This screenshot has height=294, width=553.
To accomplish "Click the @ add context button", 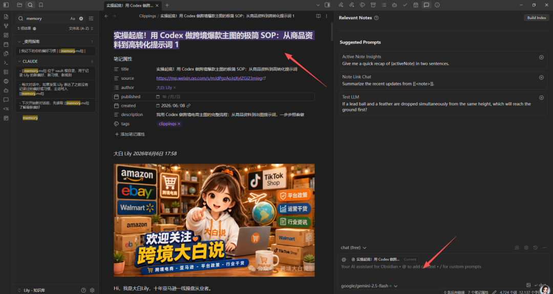I will (x=344, y=260).
